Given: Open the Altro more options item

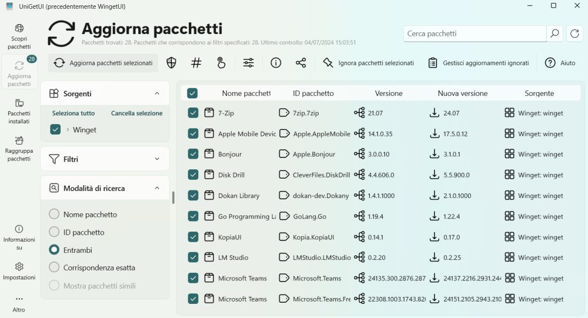Looking at the screenshot, I should pos(19,304).
